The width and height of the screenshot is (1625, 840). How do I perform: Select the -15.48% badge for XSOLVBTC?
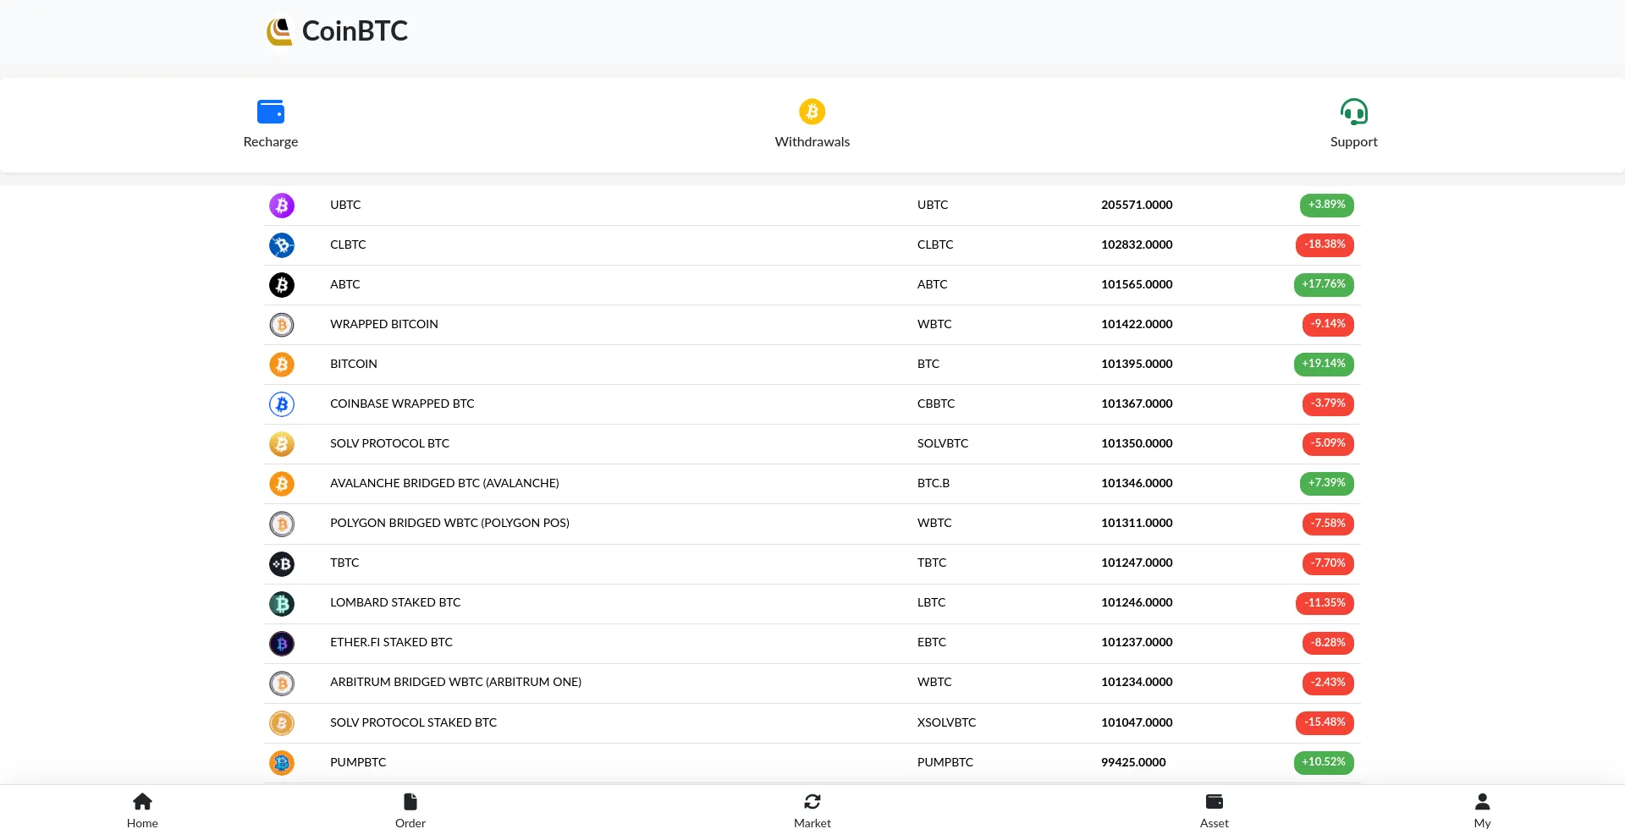click(1325, 722)
